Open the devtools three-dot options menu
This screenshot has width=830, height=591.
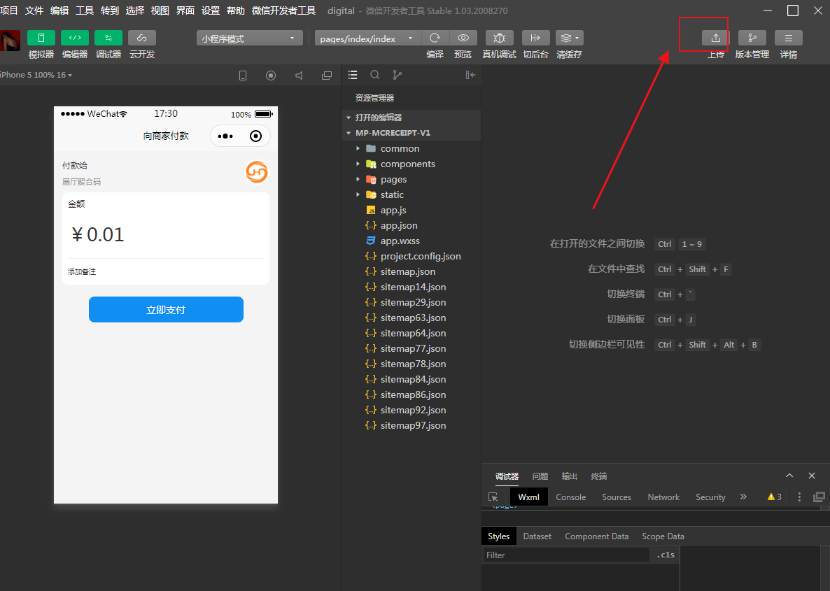coord(799,497)
